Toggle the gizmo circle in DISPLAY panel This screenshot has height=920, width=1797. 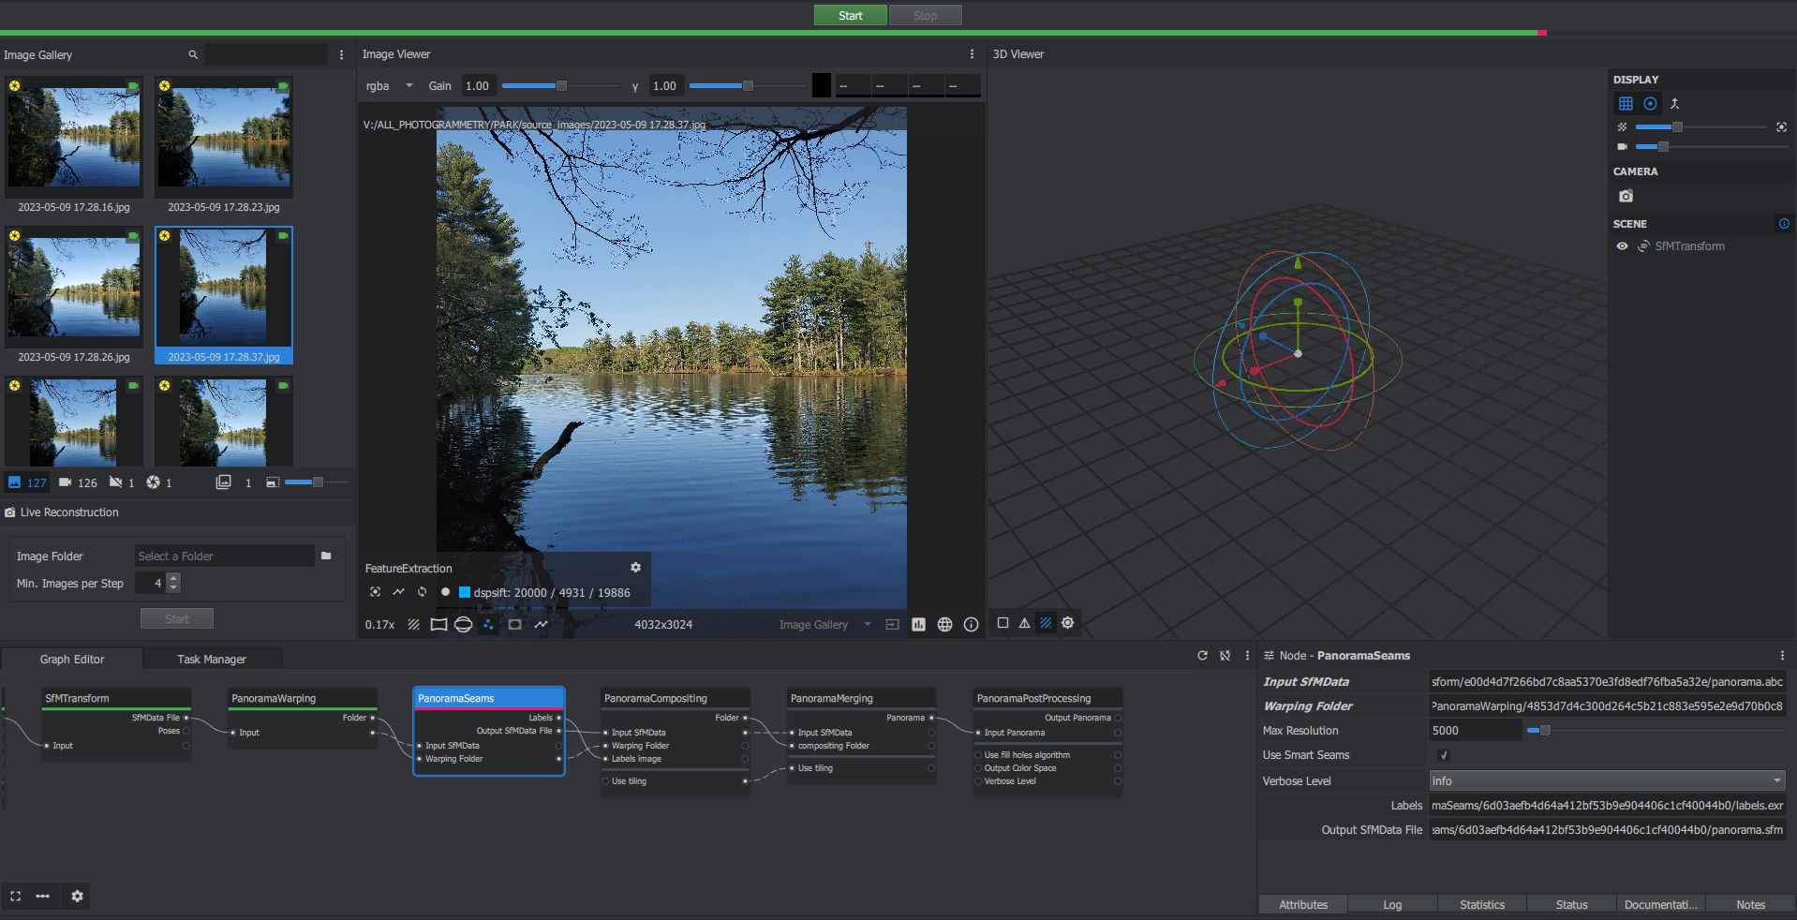(x=1650, y=104)
